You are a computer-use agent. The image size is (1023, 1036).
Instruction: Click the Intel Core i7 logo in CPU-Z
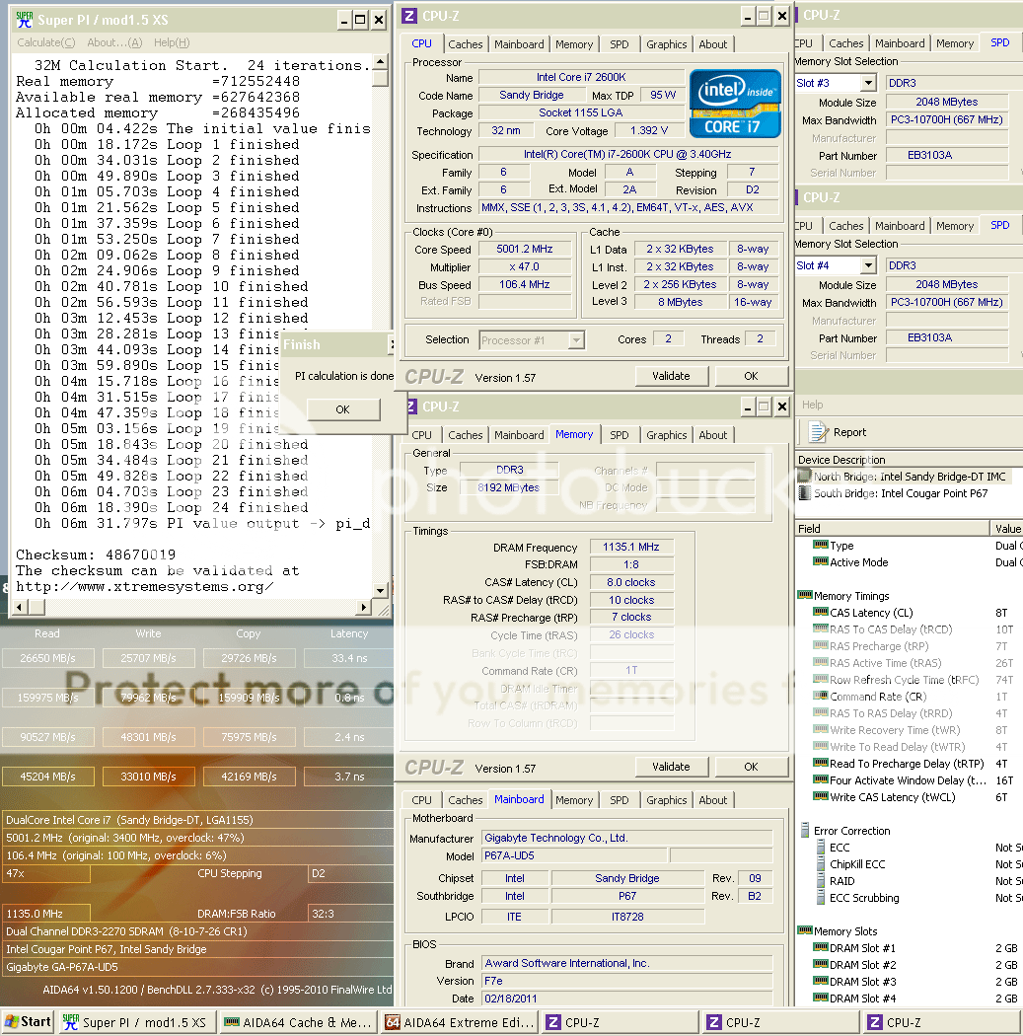pyautogui.click(x=735, y=103)
